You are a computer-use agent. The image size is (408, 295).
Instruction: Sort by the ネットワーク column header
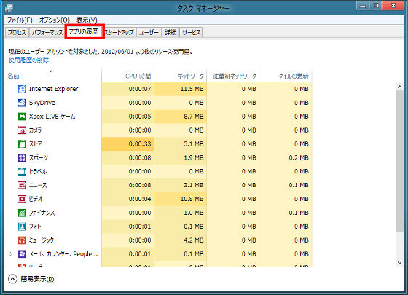point(181,76)
